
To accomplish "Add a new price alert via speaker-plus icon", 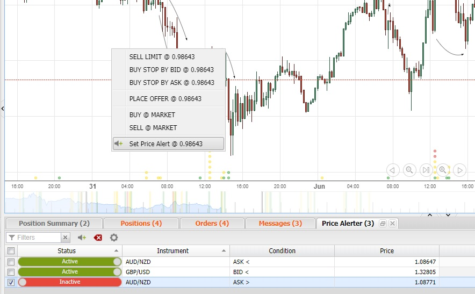I will (x=82, y=238).
